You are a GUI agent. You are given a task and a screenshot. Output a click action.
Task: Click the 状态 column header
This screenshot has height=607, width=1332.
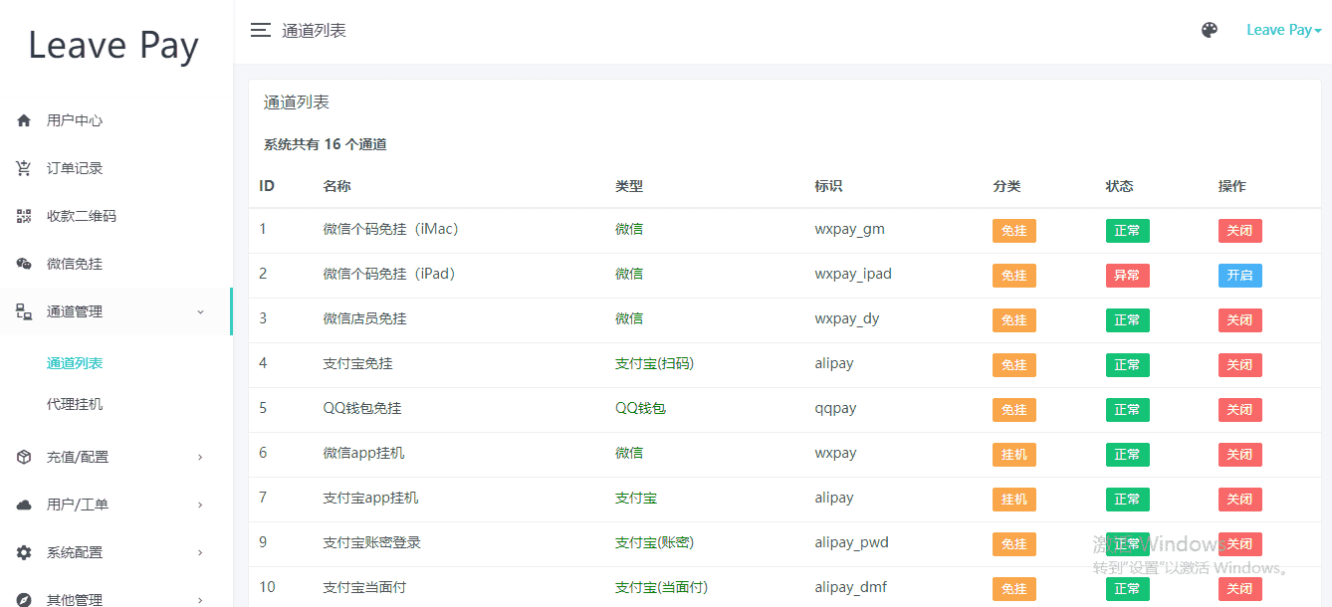tap(1120, 186)
